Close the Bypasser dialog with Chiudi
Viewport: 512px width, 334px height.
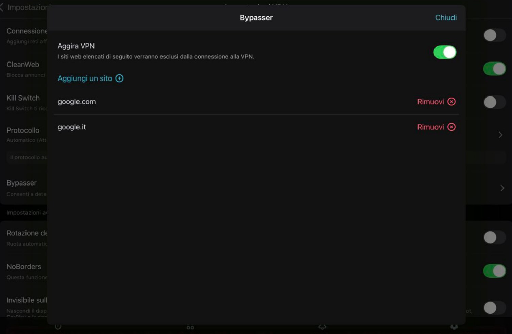click(446, 18)
